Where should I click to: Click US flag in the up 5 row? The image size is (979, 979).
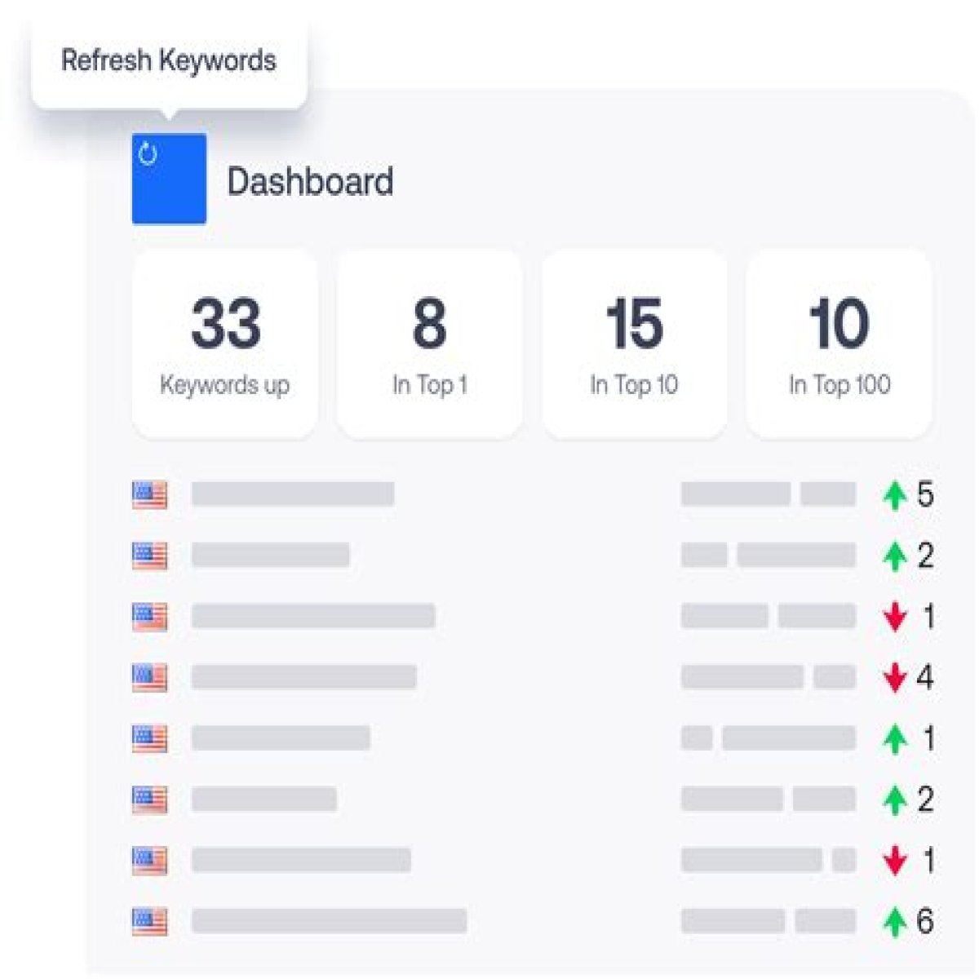coord(150,494)
